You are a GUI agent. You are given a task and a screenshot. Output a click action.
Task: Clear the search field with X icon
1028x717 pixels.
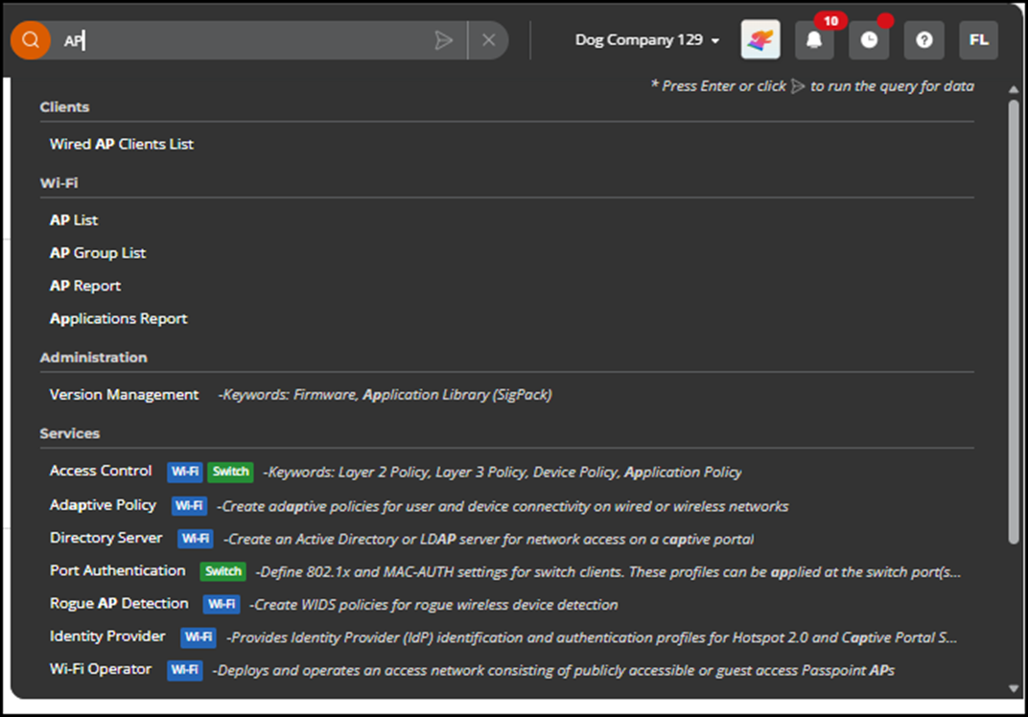[x=488, y=40]
